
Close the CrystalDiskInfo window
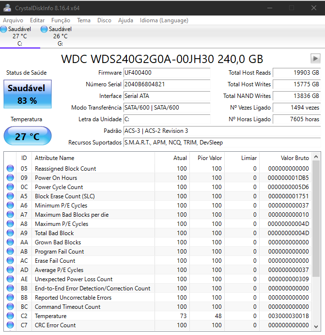coord(314,8)
